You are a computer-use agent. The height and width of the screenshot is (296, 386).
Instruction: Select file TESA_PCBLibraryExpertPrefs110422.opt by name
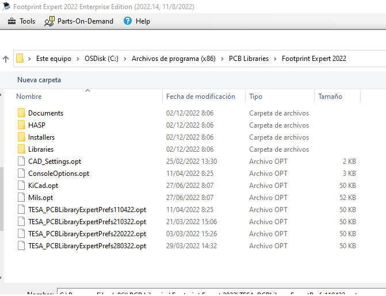(x=87, y=210)
